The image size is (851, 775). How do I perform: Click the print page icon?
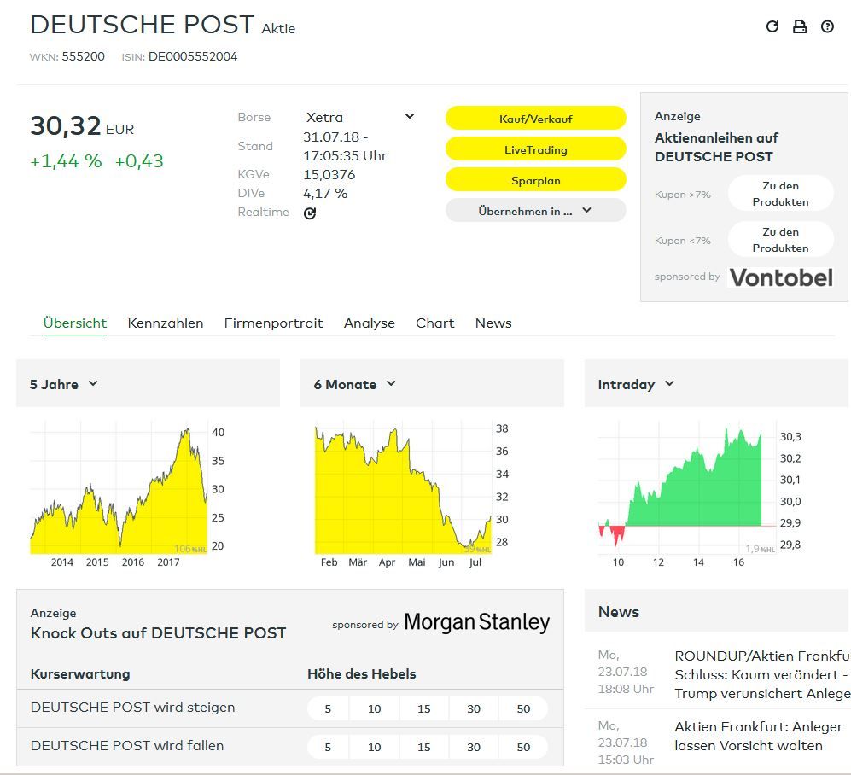click(800, 26)
